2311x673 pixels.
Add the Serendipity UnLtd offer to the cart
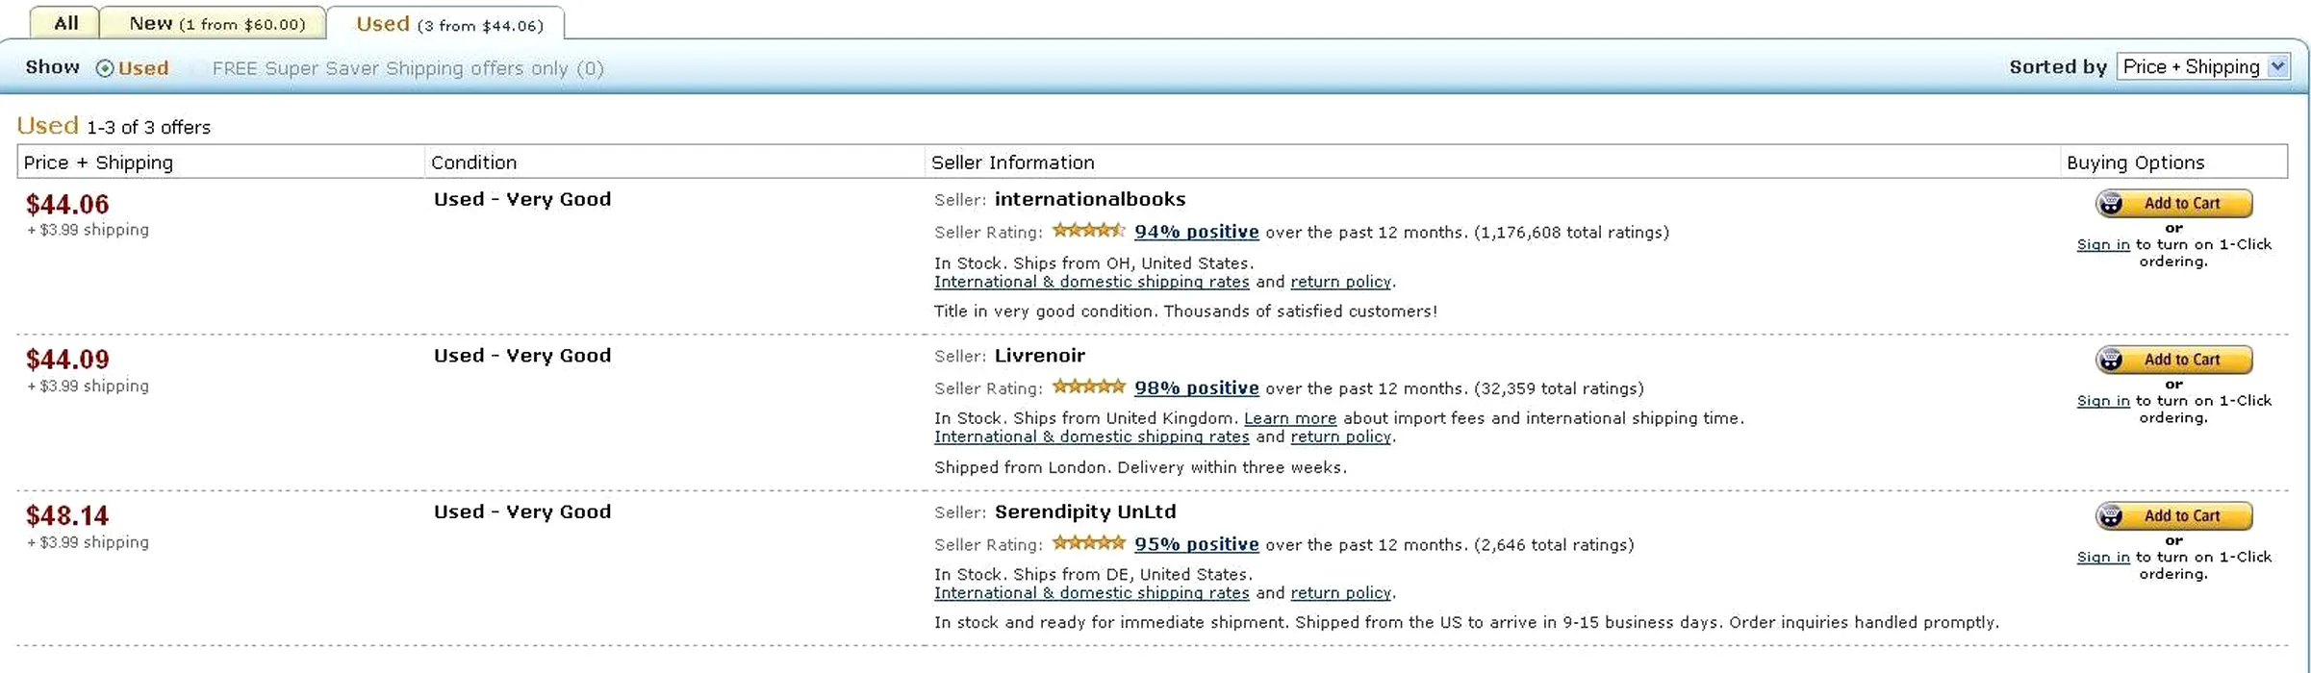pos(2173,516)
